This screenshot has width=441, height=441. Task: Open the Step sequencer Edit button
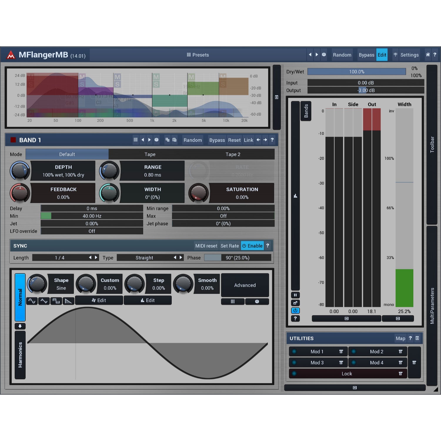tap(148, 300)
